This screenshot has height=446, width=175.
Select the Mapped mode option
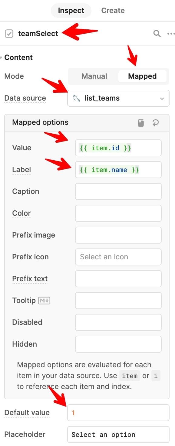point(143,76)
